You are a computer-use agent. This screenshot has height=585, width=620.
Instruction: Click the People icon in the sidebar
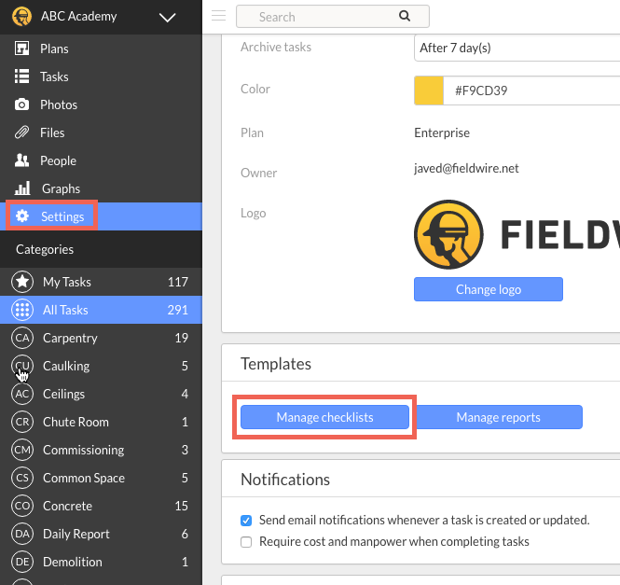point(21,160)
